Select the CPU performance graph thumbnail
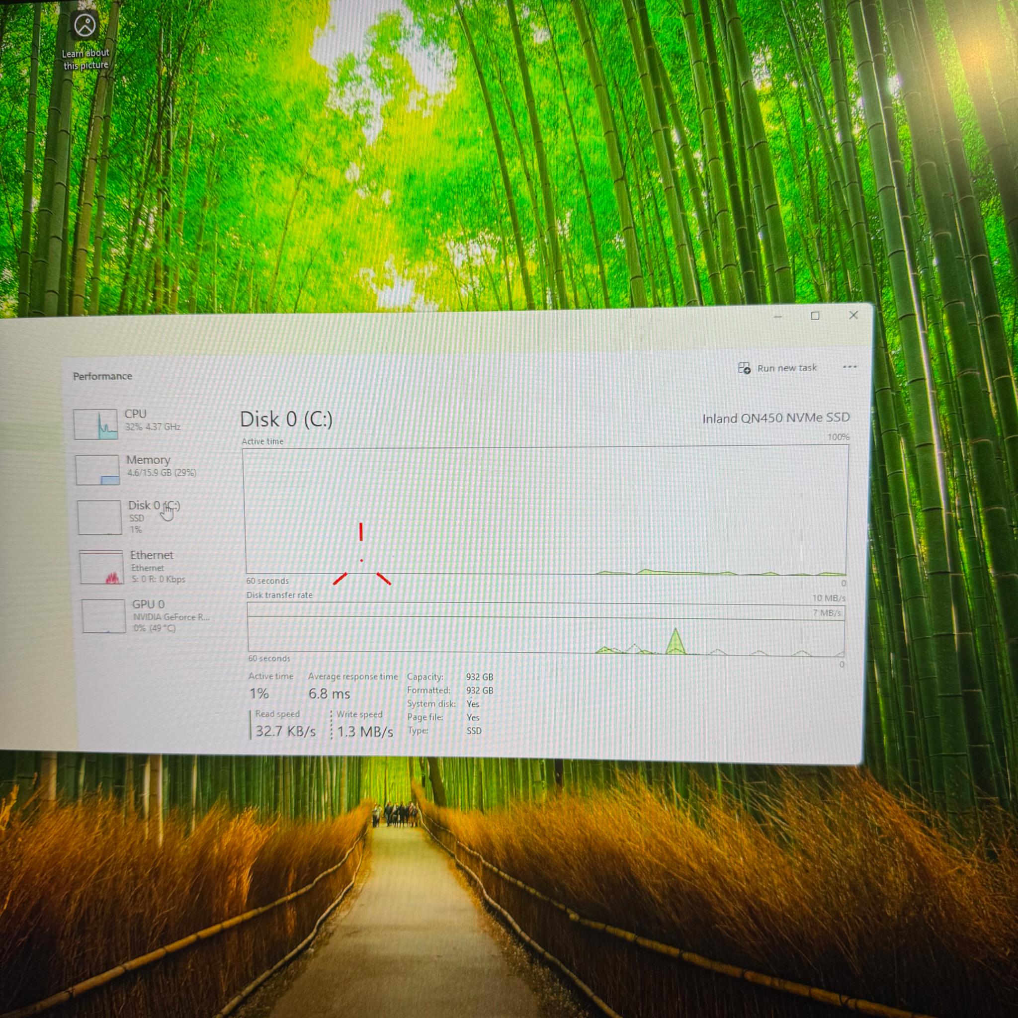The width and height of the screenshot is (1018, 1018). [x=95, y=424]
